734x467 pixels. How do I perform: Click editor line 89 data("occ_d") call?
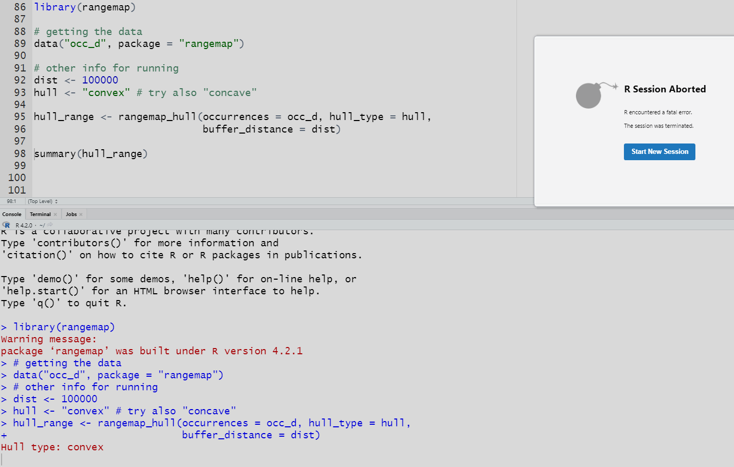click(139, 44)
